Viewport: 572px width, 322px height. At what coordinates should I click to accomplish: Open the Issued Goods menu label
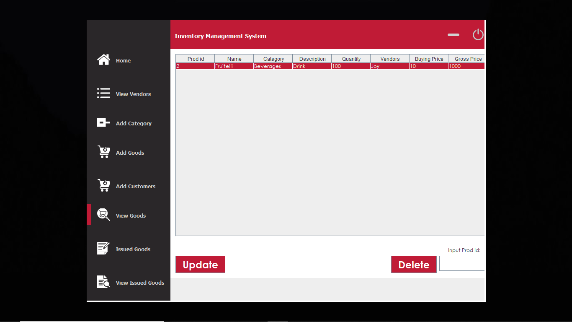[x=133, y=249]
